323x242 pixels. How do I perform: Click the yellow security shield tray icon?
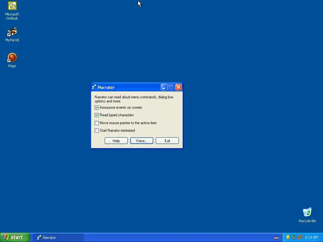(288, 237)
